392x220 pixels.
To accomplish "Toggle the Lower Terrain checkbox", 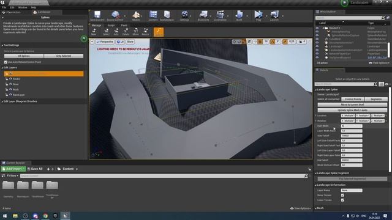I will click(x=342, y=200).
